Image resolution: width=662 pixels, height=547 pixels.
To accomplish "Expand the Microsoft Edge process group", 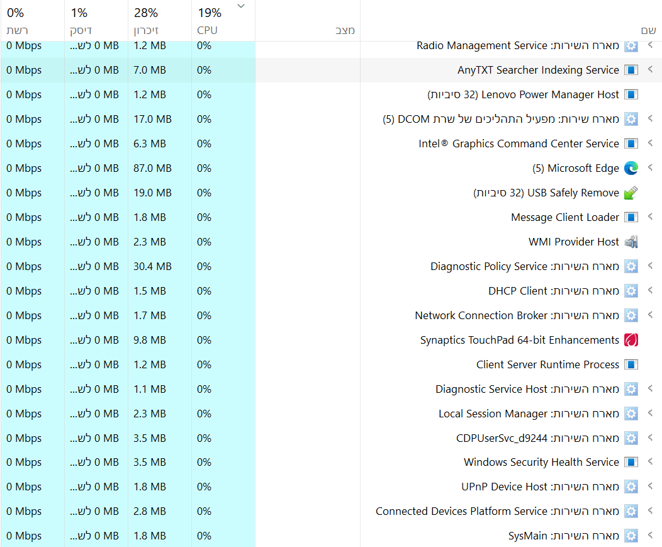I will (650, 168).
